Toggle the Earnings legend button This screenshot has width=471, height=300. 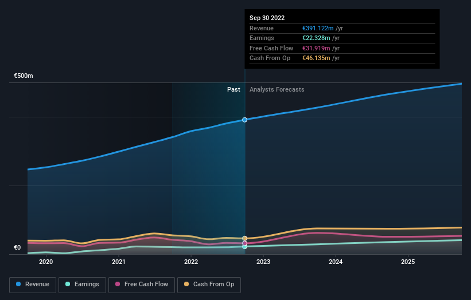[82, 285]
